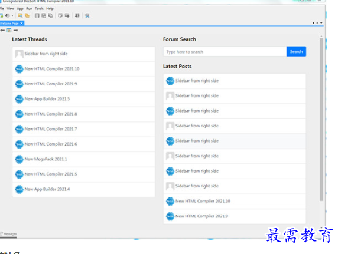Open New HTML Compiler 2021.6 thread
338x254 pixels.
tap(84, 144)
